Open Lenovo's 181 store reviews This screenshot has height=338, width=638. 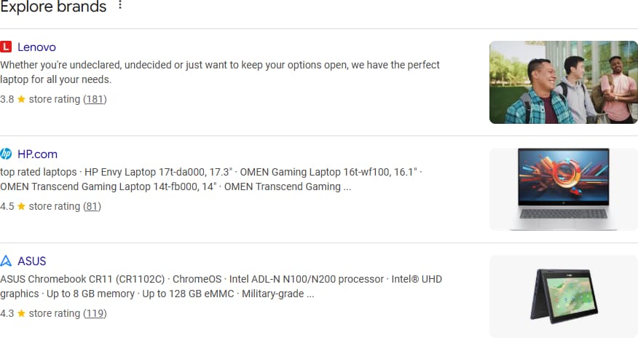(95, 99)
